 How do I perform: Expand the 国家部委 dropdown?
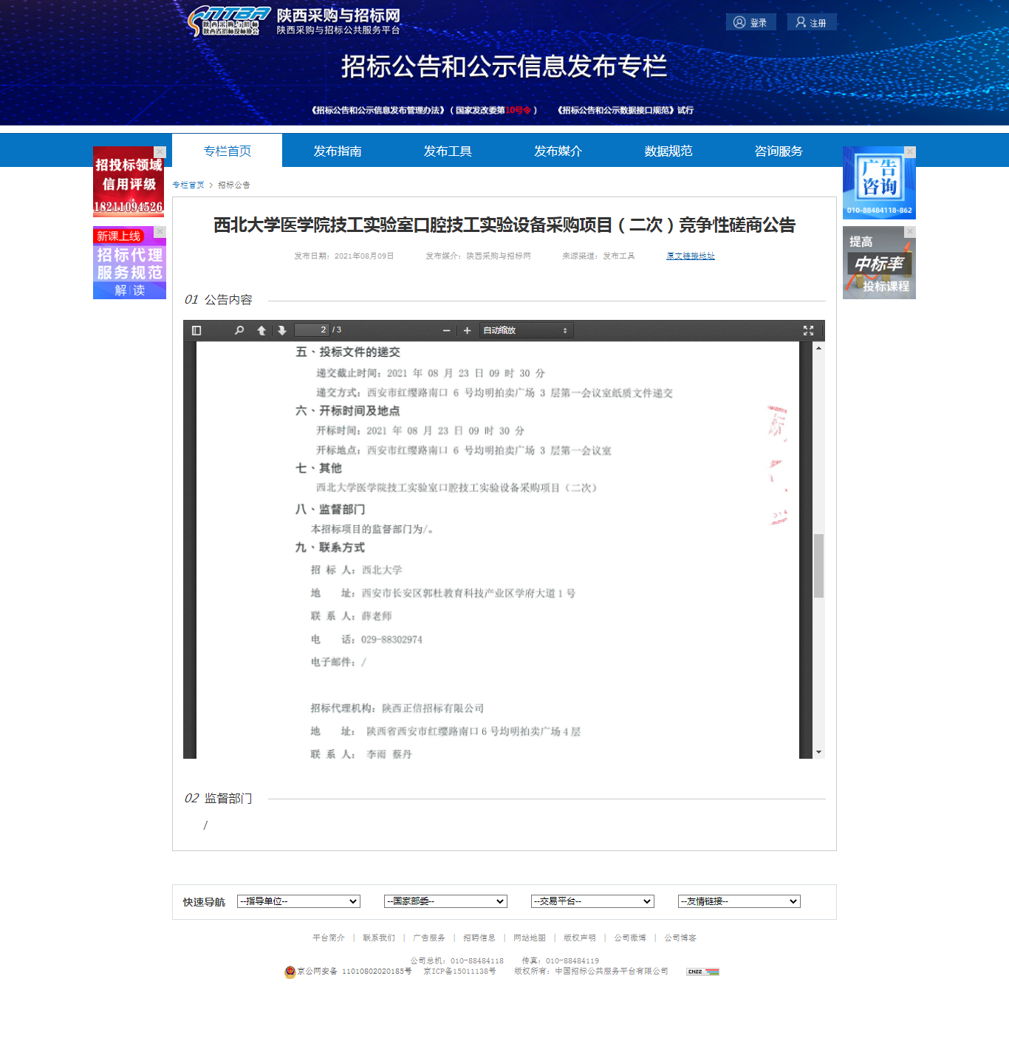[445, 901]
